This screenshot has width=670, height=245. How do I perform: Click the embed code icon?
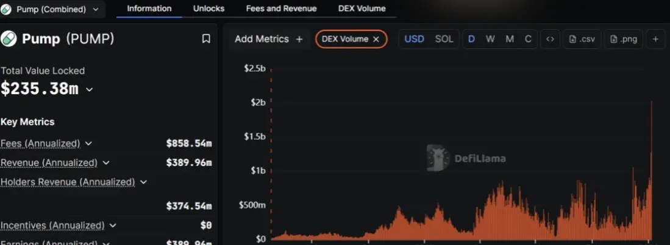coord(550,39)
